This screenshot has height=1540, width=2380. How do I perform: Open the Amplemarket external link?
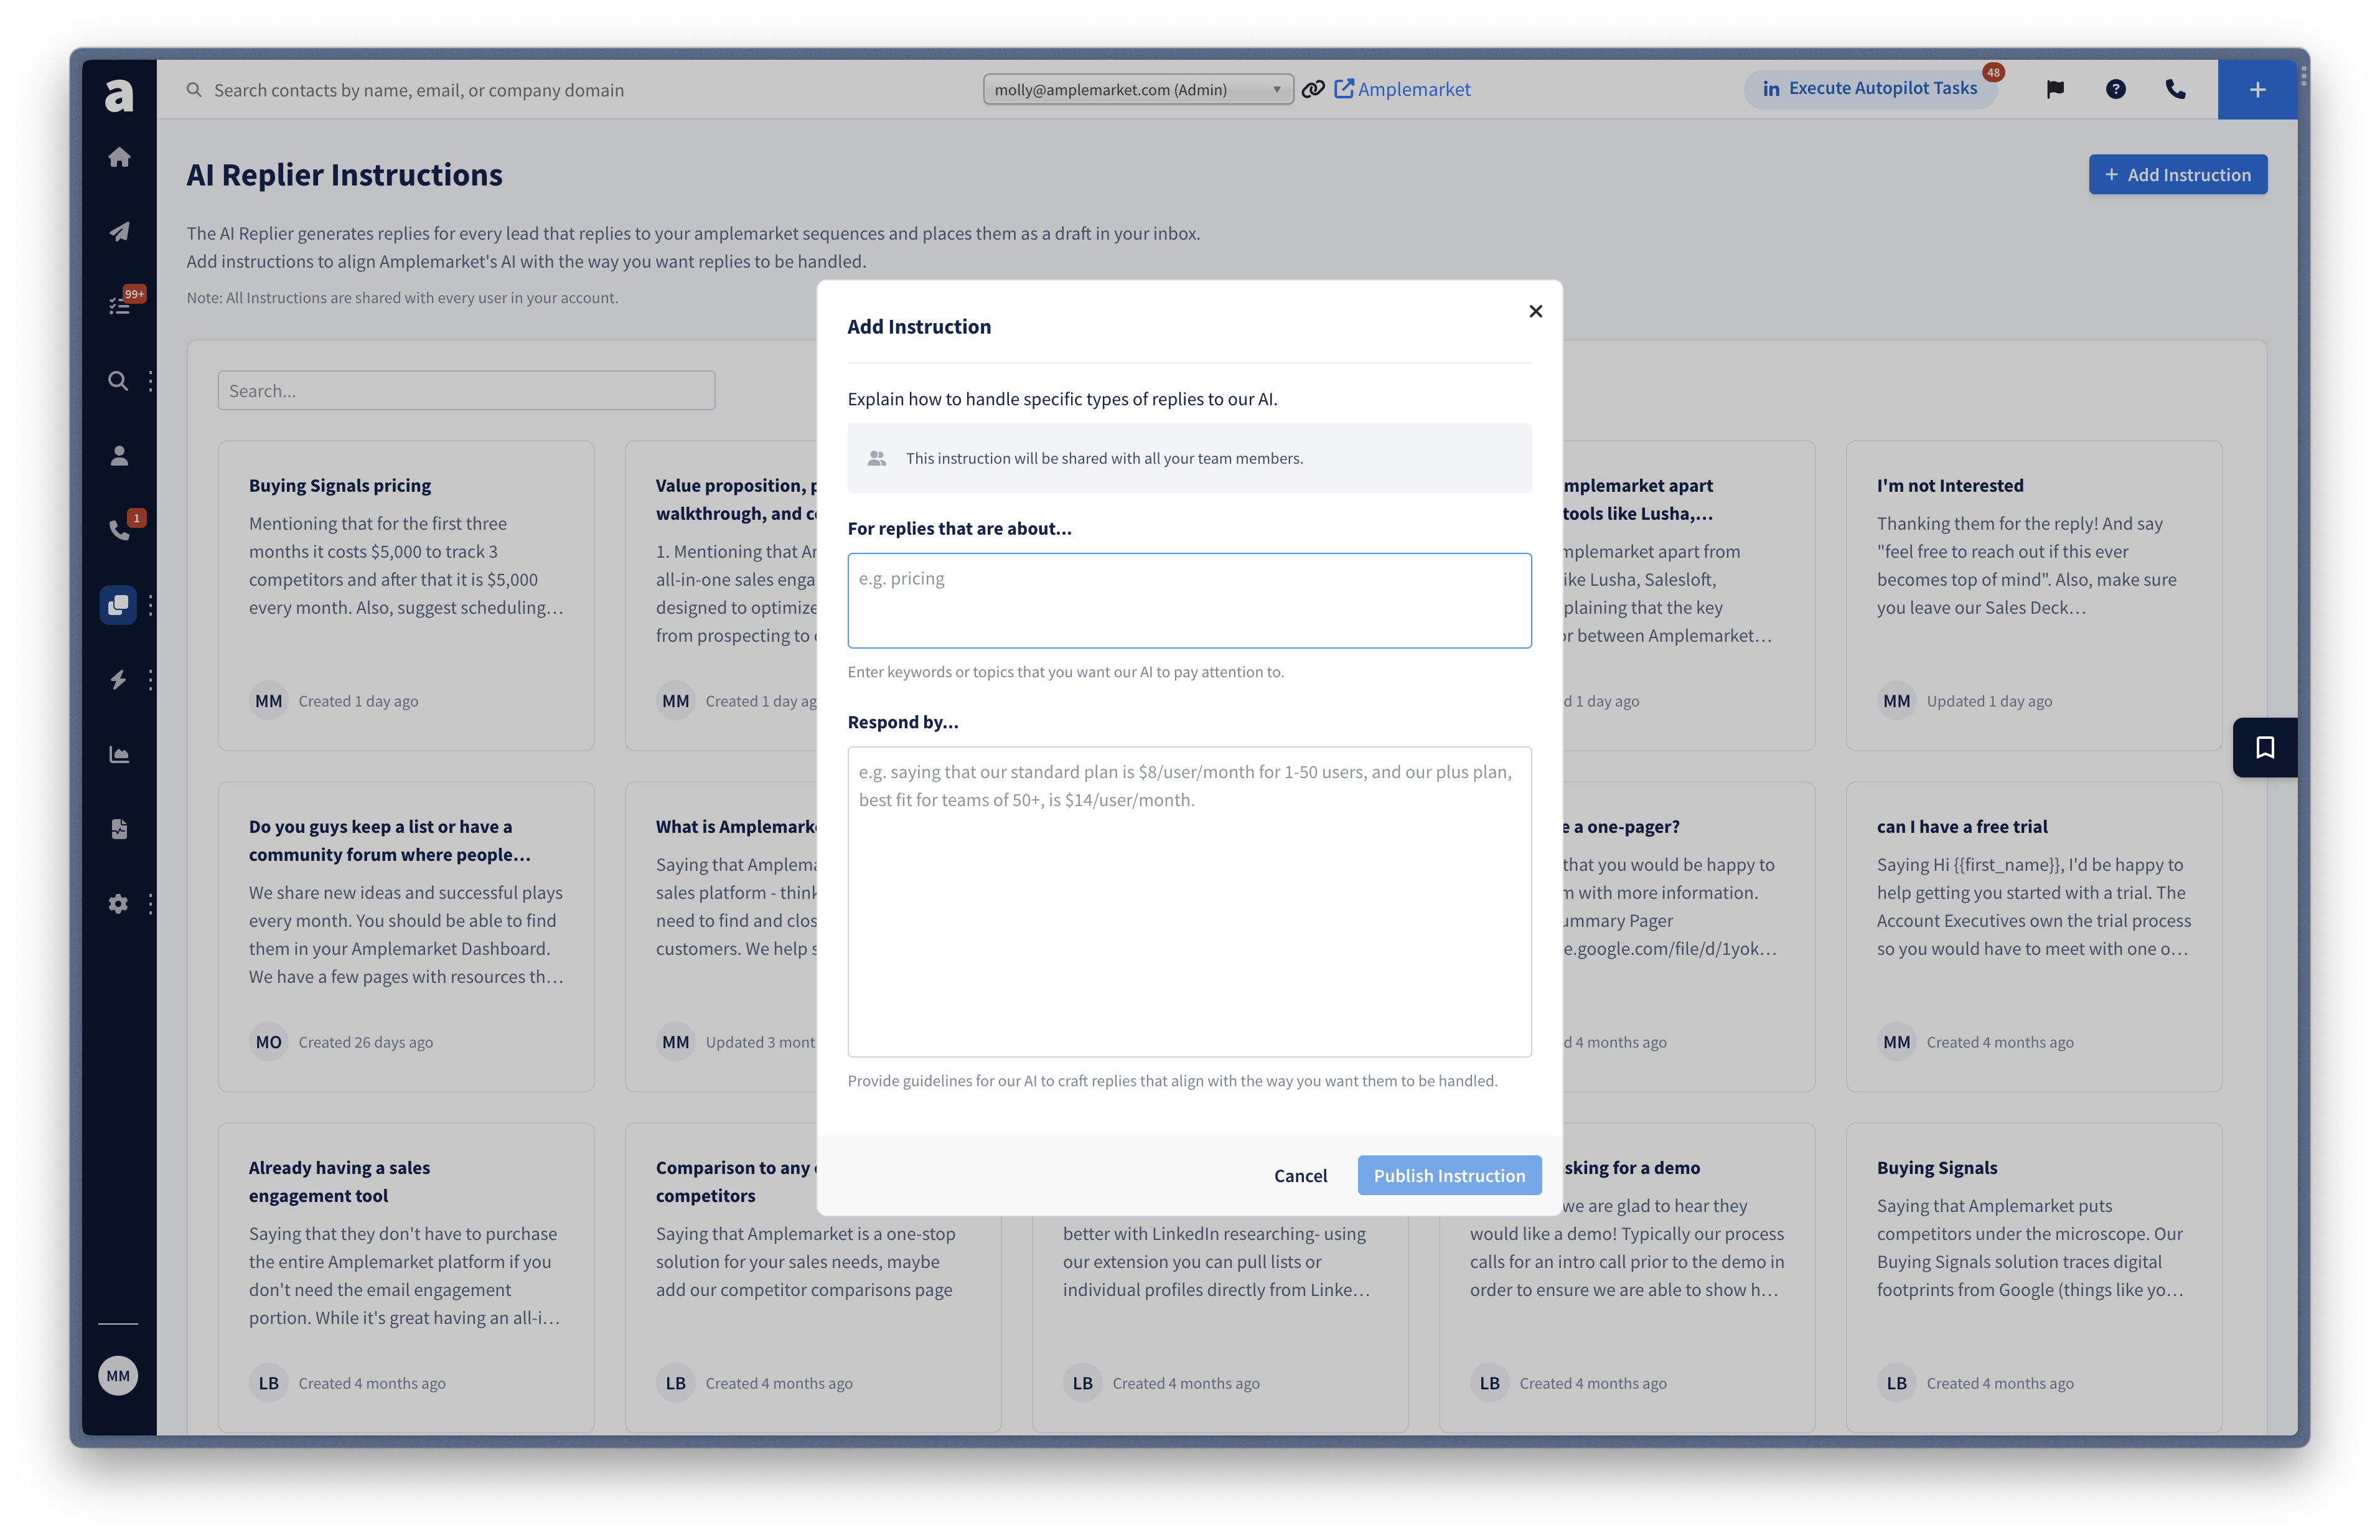click(x=1402, y=89)
